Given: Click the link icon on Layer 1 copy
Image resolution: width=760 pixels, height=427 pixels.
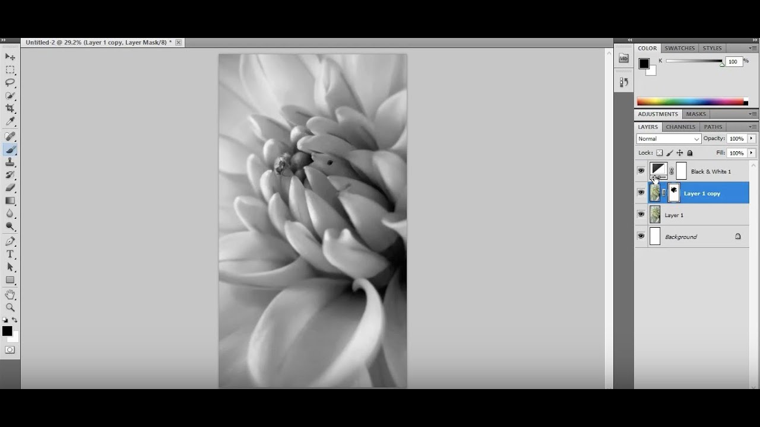Looking at the screenshot, I should (x=664, y=193).
